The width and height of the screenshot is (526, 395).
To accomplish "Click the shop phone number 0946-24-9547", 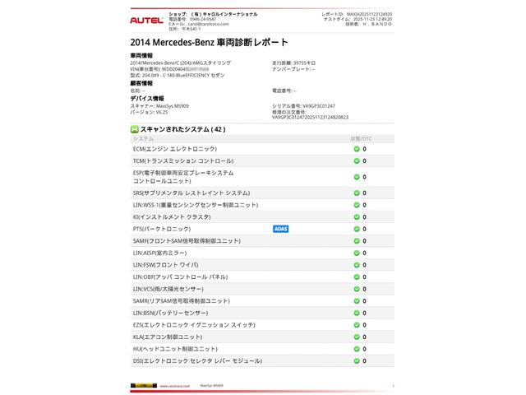I will (203, 20).
